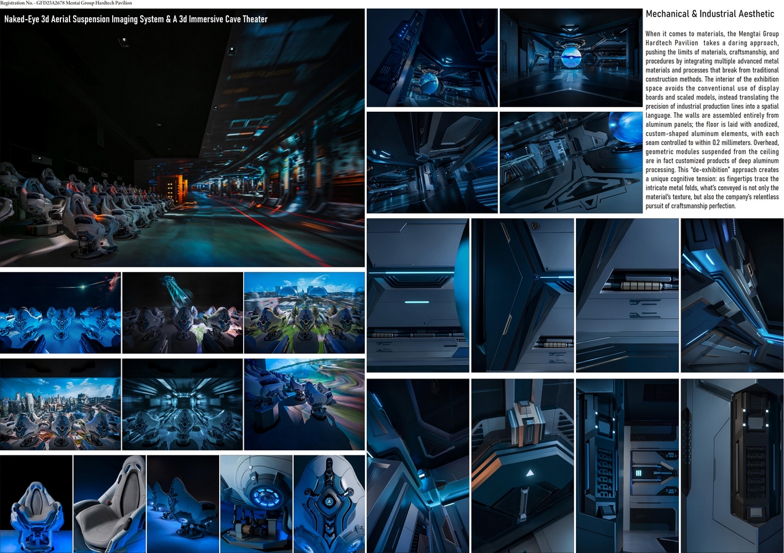Open the console photo with white triangle marker
This screenshot has width=784, height=553.
click(522, 465)
